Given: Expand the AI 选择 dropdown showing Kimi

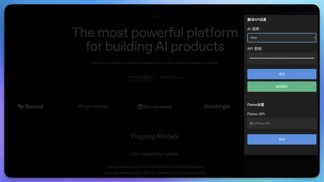Looking at the screenshot, I should point(282,38).
